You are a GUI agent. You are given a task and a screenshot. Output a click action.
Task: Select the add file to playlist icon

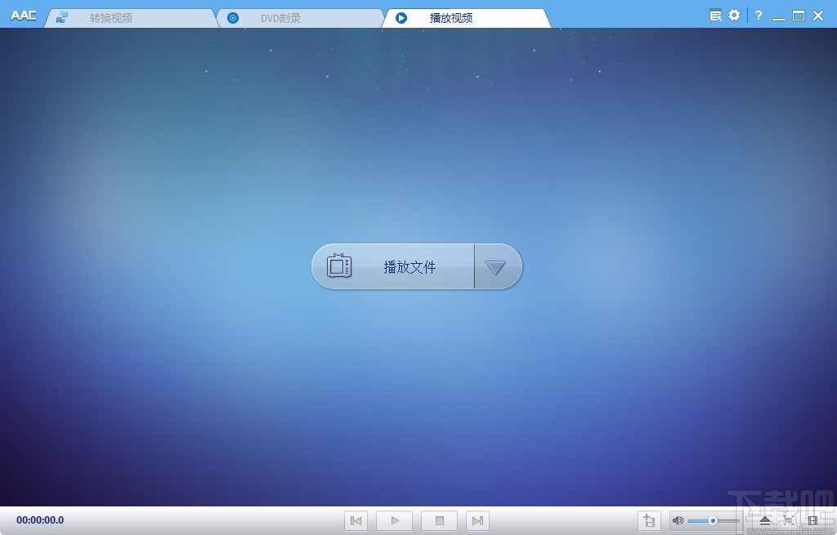tap(650, 520)
